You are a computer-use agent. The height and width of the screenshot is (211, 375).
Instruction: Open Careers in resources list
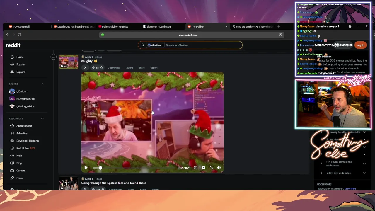[21, 171]
